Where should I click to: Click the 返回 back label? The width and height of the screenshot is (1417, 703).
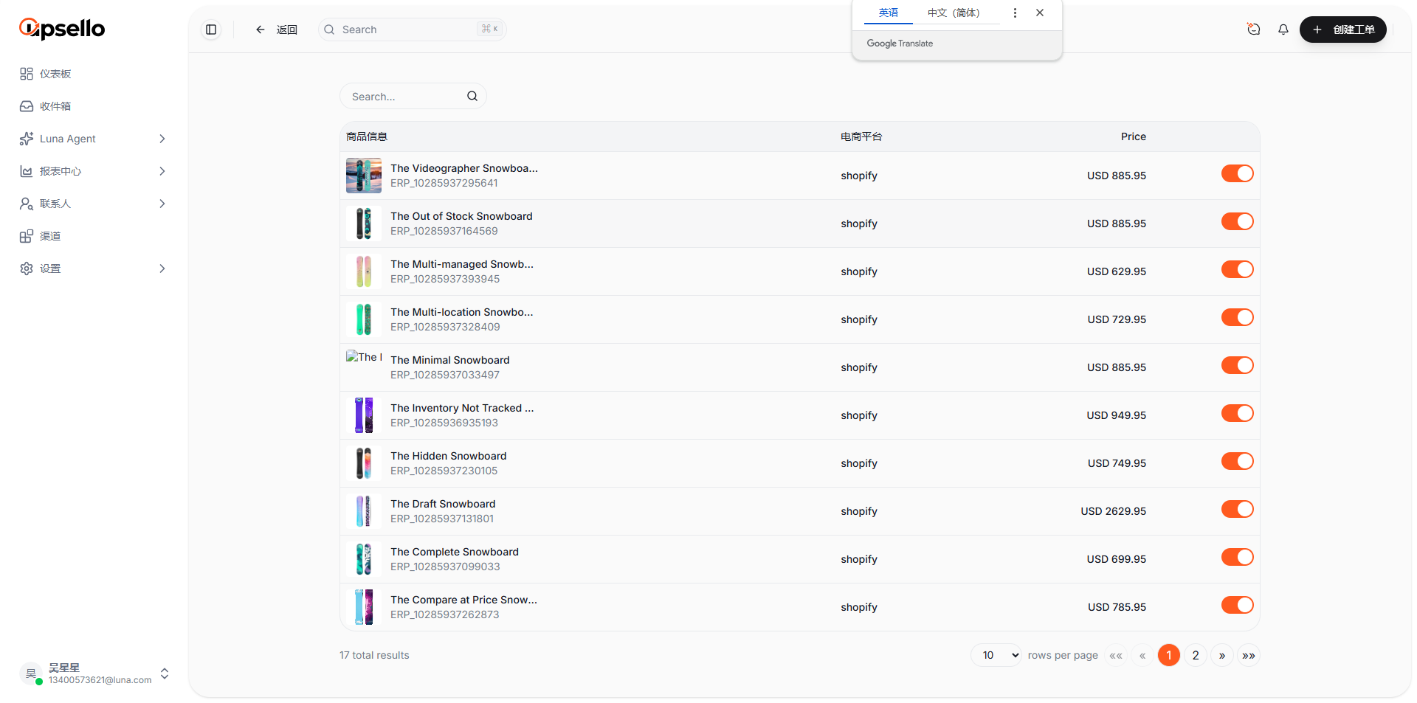click(287, 30)
